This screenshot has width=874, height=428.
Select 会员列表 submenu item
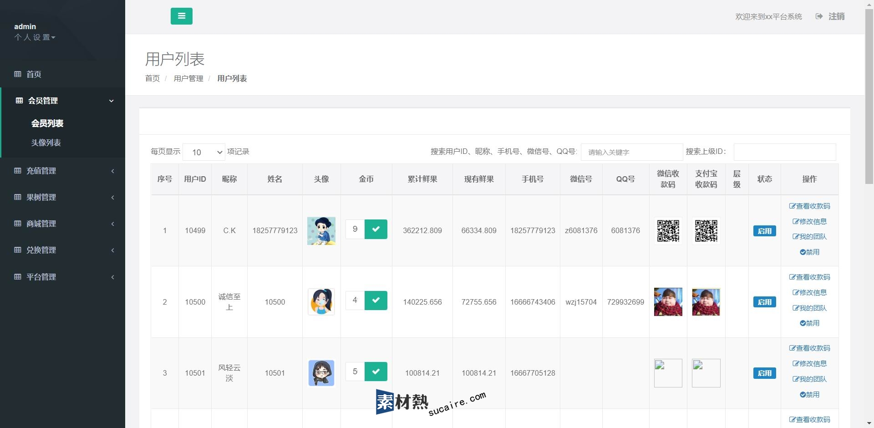click(47, 123)
